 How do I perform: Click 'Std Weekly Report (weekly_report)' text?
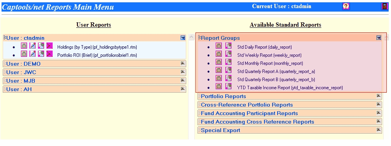269,55
